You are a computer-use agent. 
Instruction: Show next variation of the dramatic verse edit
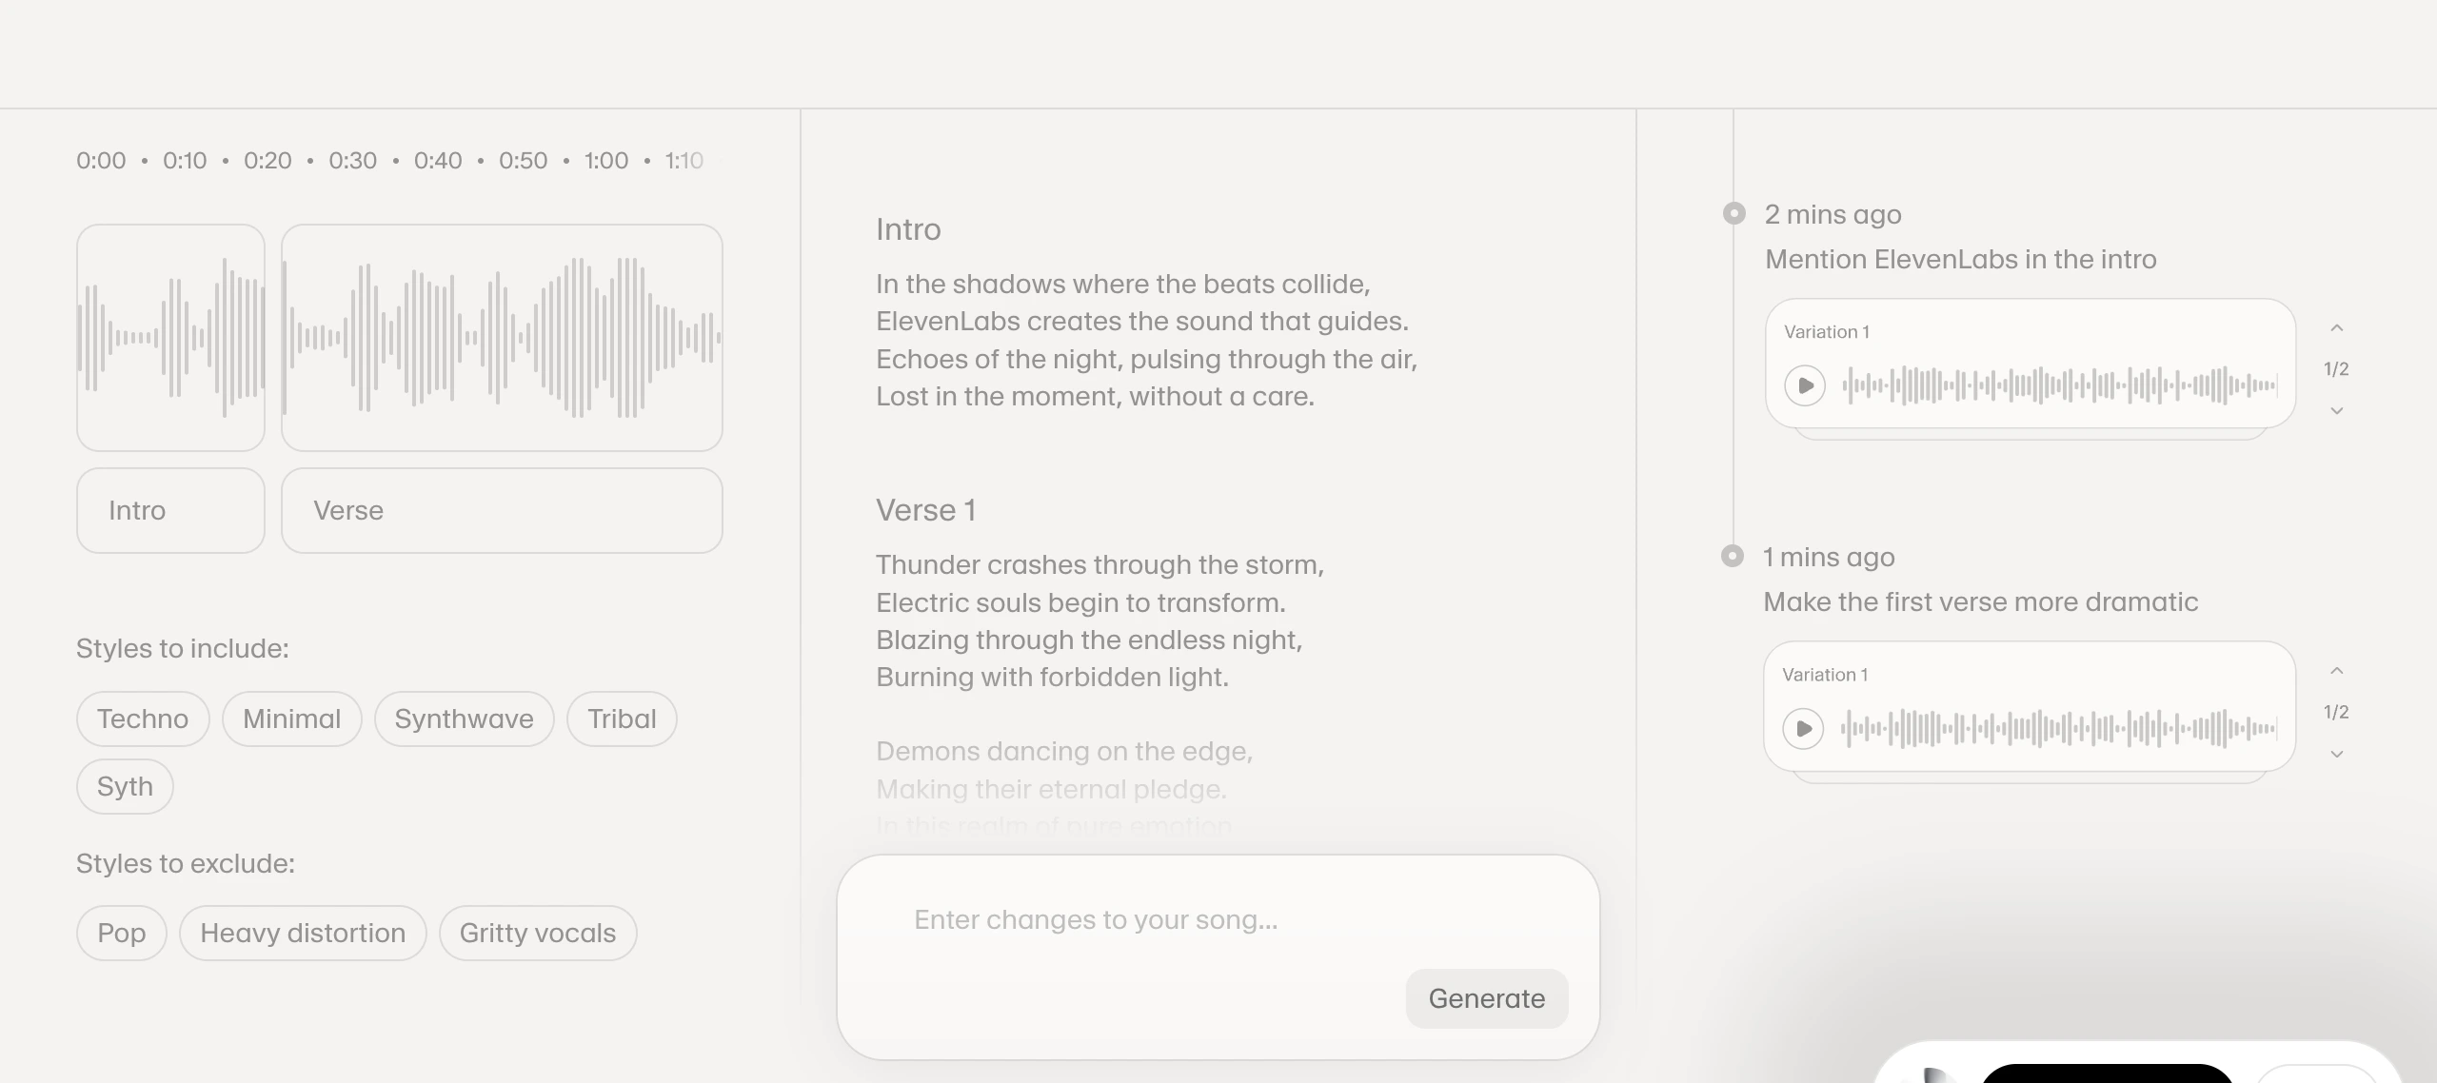pos(2336,755)
